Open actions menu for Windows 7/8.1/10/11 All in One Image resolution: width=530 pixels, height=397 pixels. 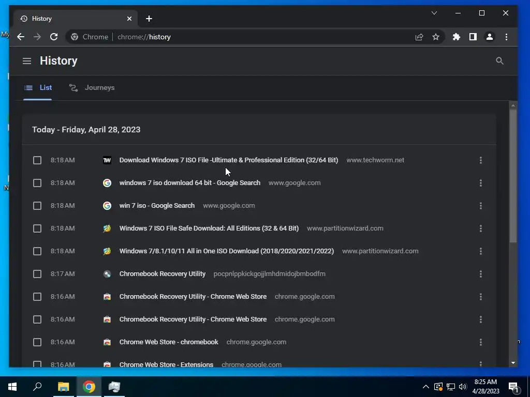click(481, 251)
